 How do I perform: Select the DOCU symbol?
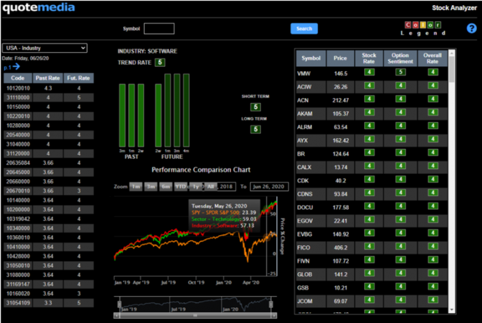[x=305, y=207]
